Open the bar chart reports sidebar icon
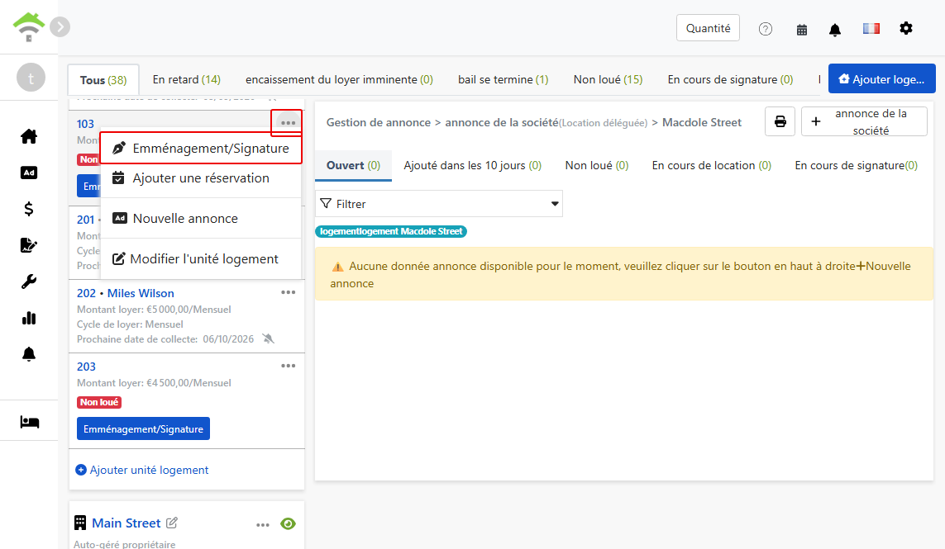Viewport: 945px width, 549px height. pos(29,318)
